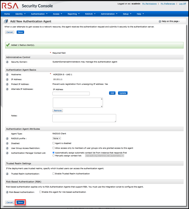Click help icon beside RADIUS profile
Image resolution: width=189 pixels, height=209 pixels.
pos(7,138)
